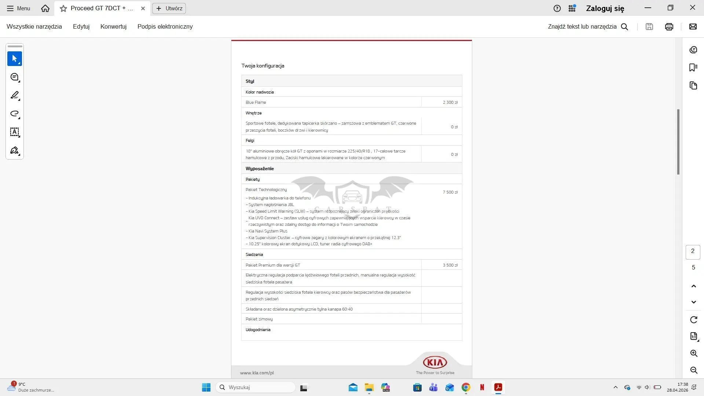Viewport: 704px width, 396px height.
Task: Open the Adobe apps grid icon
Action: click(572, 8)
